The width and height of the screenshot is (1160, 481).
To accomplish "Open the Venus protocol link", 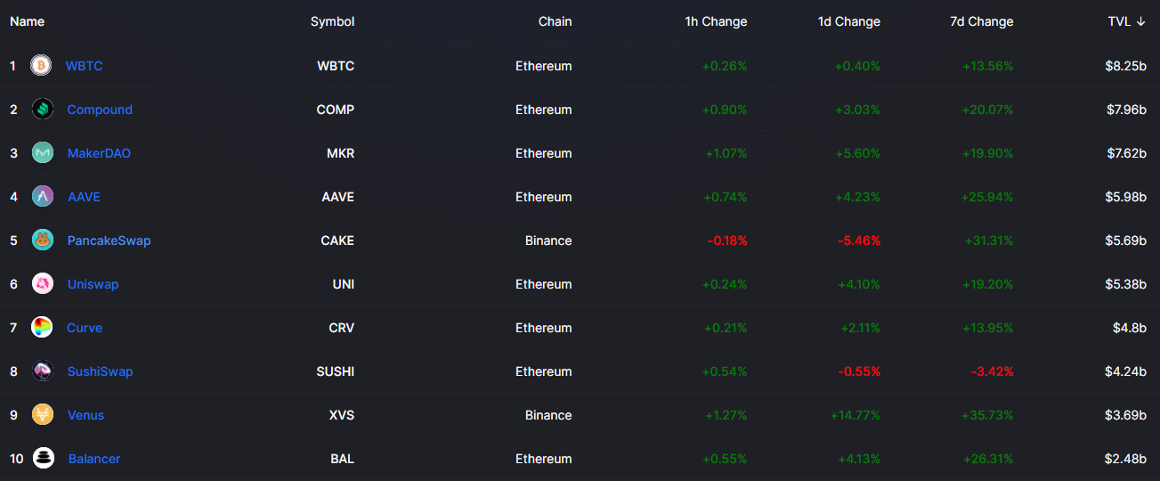I will (85, 415).
